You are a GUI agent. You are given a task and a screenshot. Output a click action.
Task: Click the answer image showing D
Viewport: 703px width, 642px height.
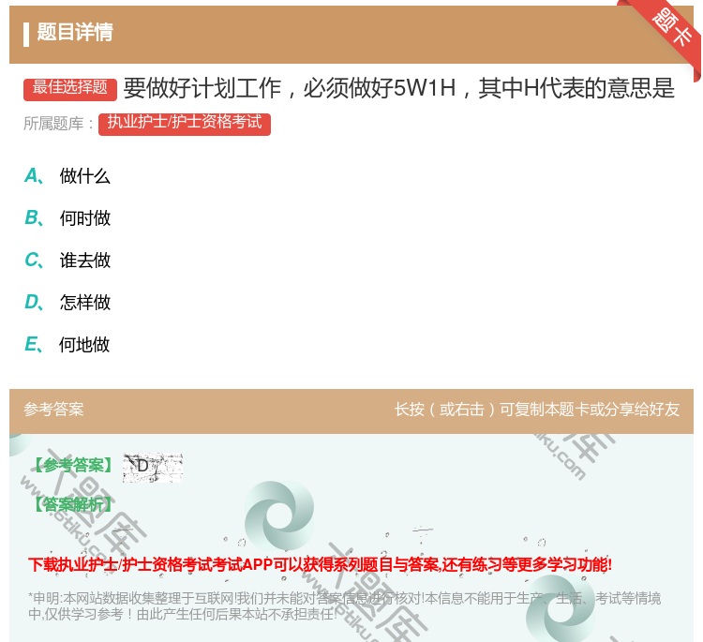[x=153, y=467]
